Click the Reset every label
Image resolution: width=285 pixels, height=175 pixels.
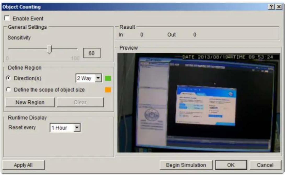[22, 128]
